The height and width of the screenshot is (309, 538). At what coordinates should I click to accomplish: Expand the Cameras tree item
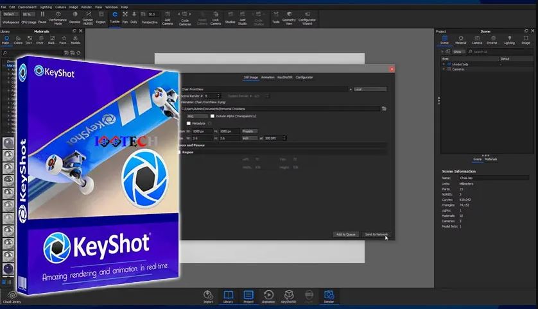pos(443,69)
